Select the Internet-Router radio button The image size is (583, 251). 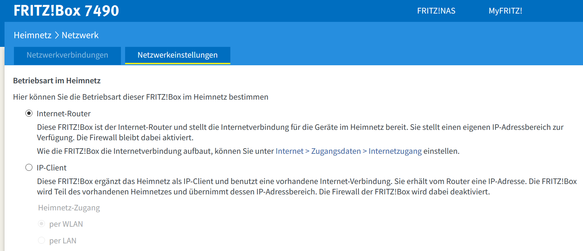pyautogui.click(x=29, y=114)
